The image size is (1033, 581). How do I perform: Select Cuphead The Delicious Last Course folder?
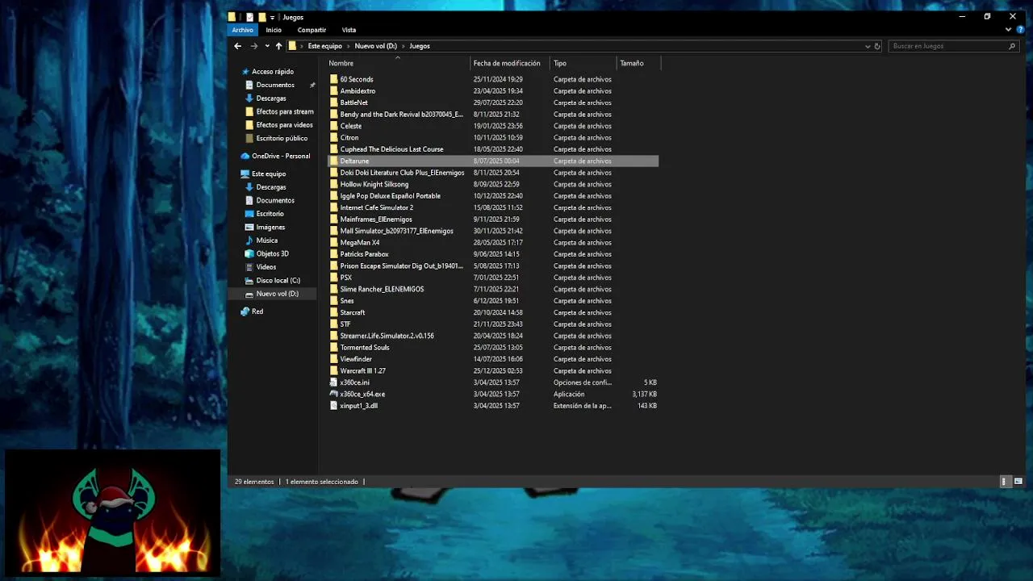391,149
